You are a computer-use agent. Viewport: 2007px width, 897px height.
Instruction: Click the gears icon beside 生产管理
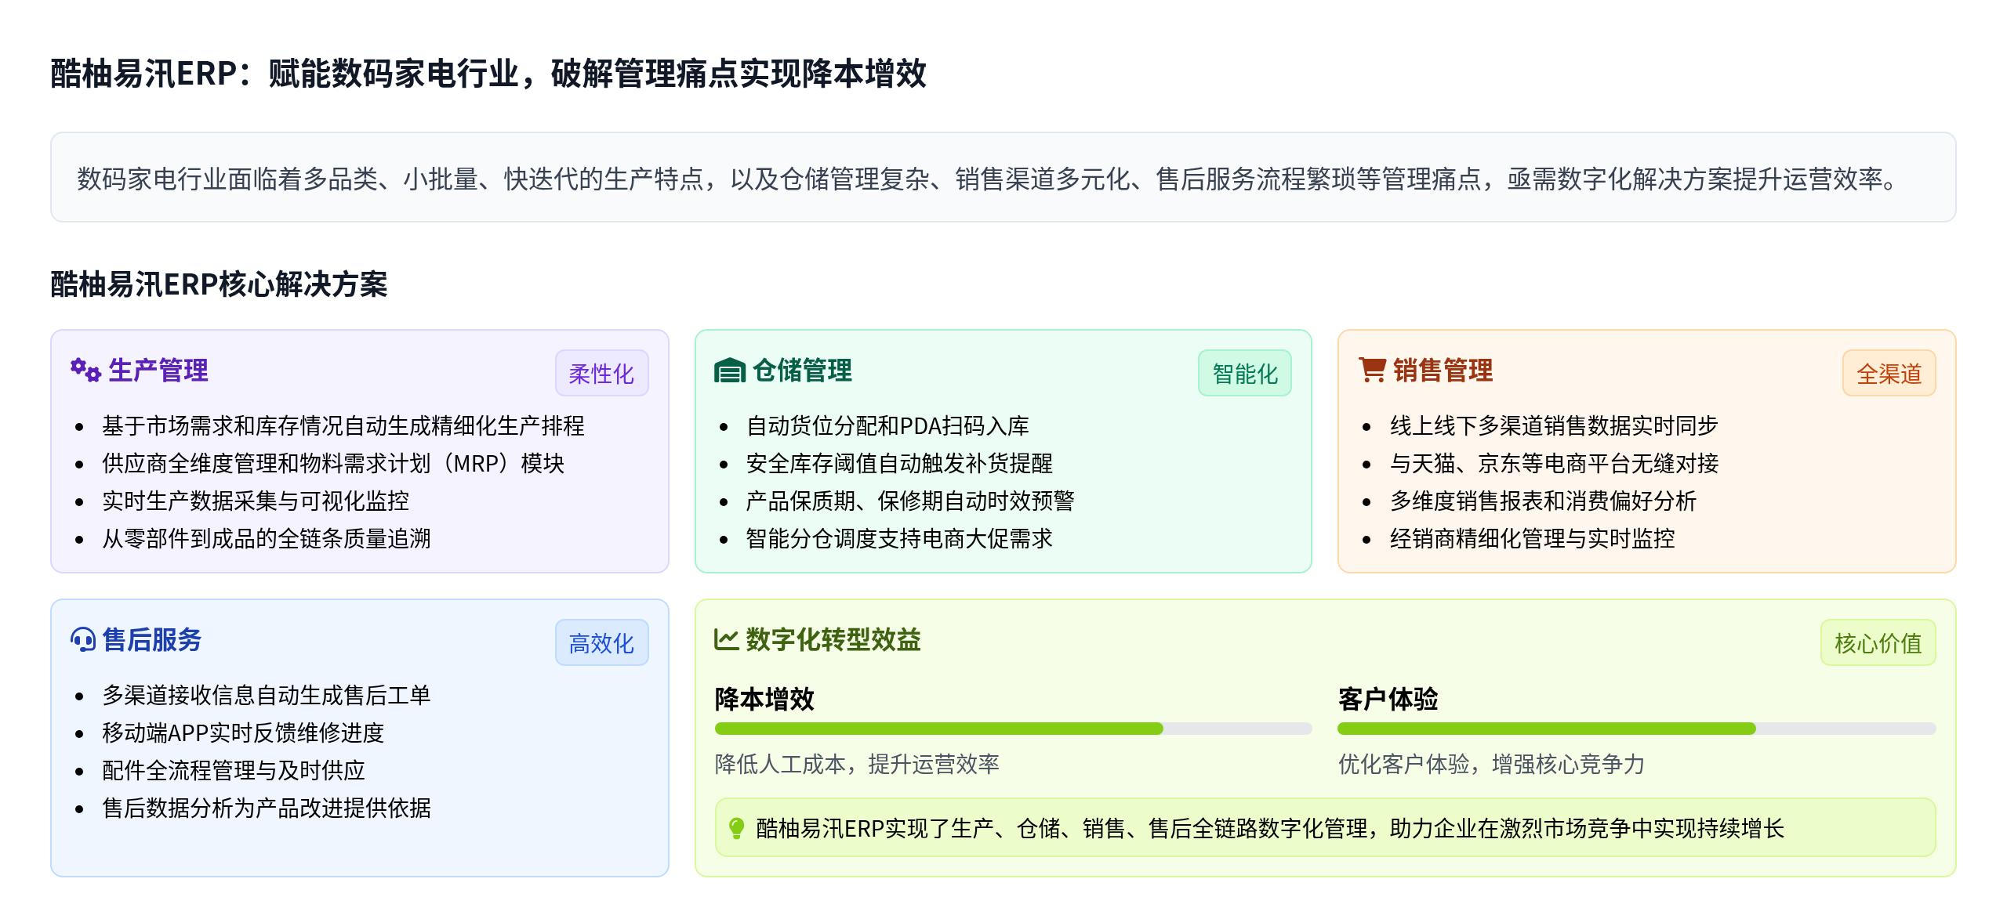(85, 370)
